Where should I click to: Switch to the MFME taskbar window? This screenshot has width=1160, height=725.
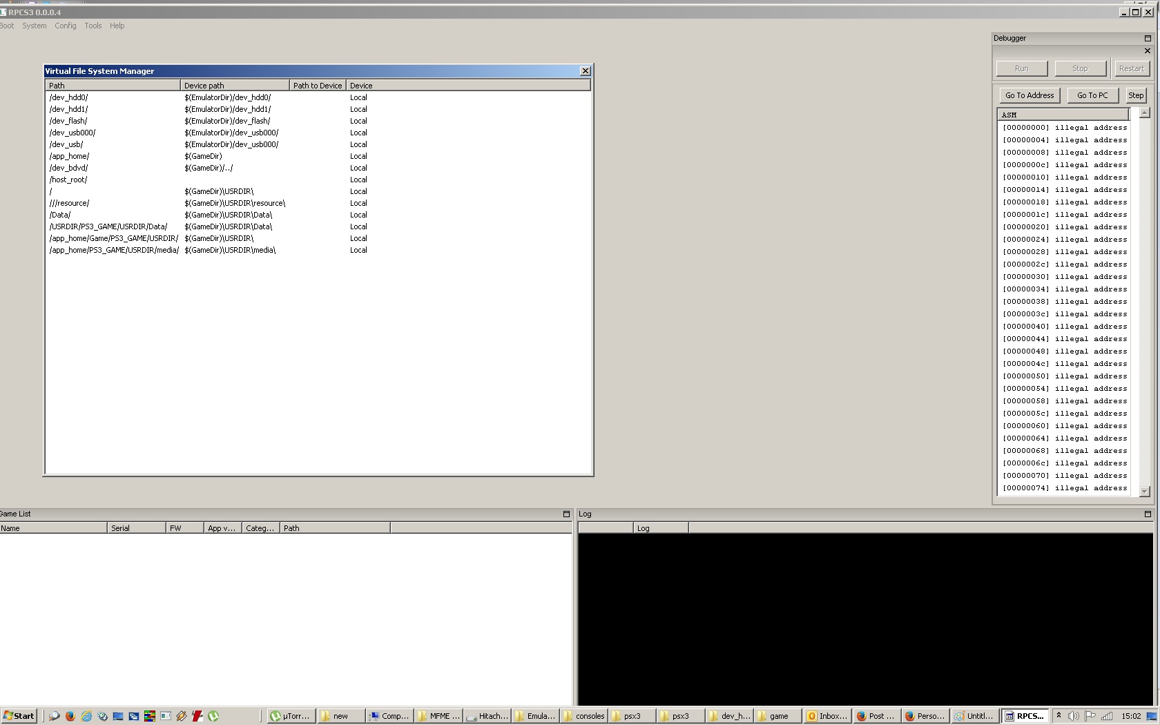tap(438, 716)
